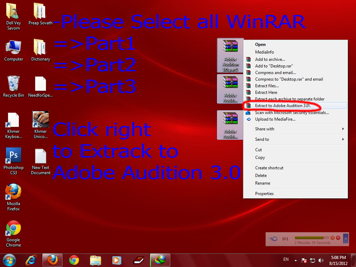The height and width of the screenshot is (267, 356).
Task: Choose Scan with Microsoft Security Essentials...
Action: pyautogui.click(x=296, y=113)
